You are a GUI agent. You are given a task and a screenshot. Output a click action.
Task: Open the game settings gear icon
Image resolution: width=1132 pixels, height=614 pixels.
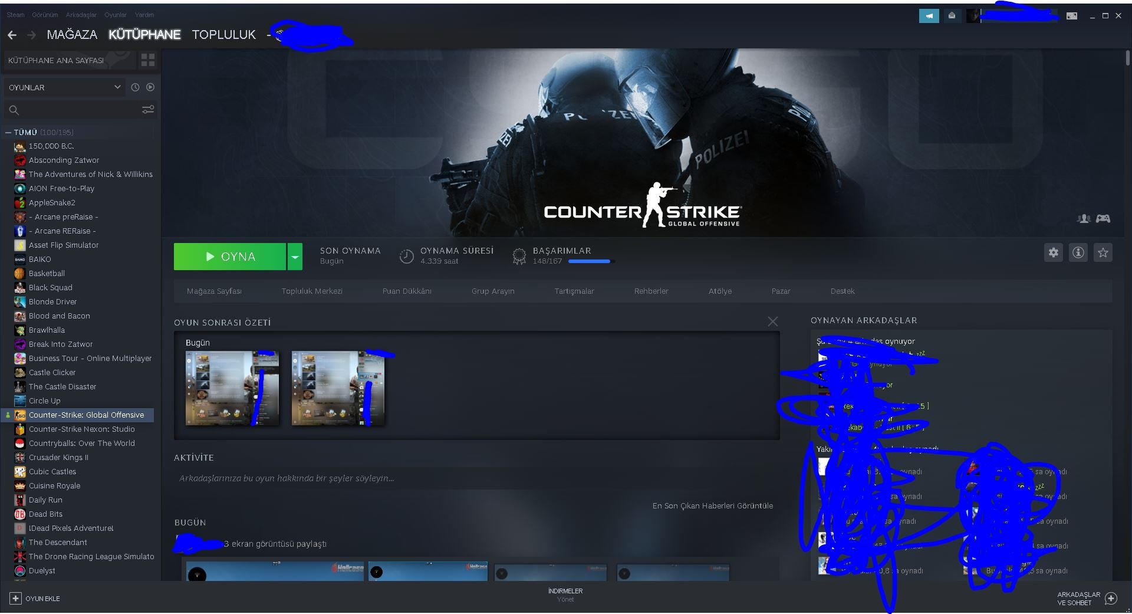(1054, 252)
